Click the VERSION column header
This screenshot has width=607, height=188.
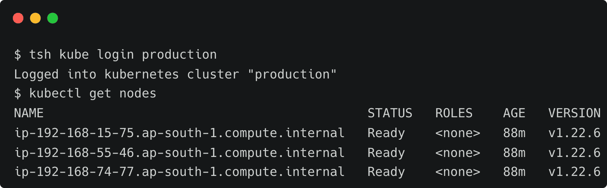coord(574,113)
